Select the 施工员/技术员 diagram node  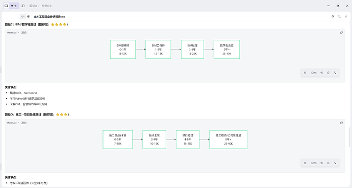pos(118,139)
